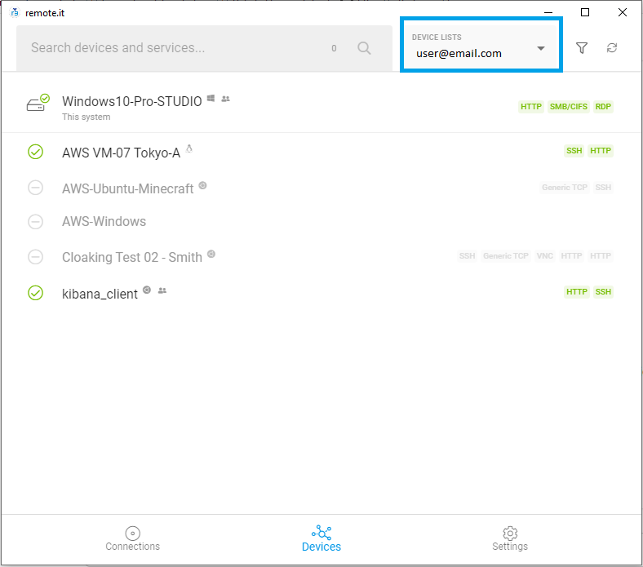
Task: Click the search result count 0
Action: click(x=334, y=48)
